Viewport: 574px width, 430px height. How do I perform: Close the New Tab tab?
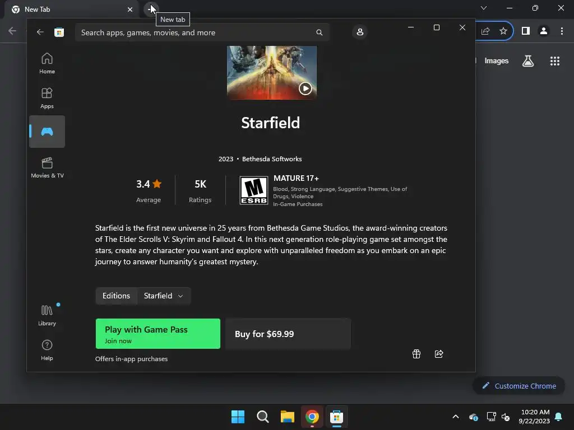click(x=130, y=10)
